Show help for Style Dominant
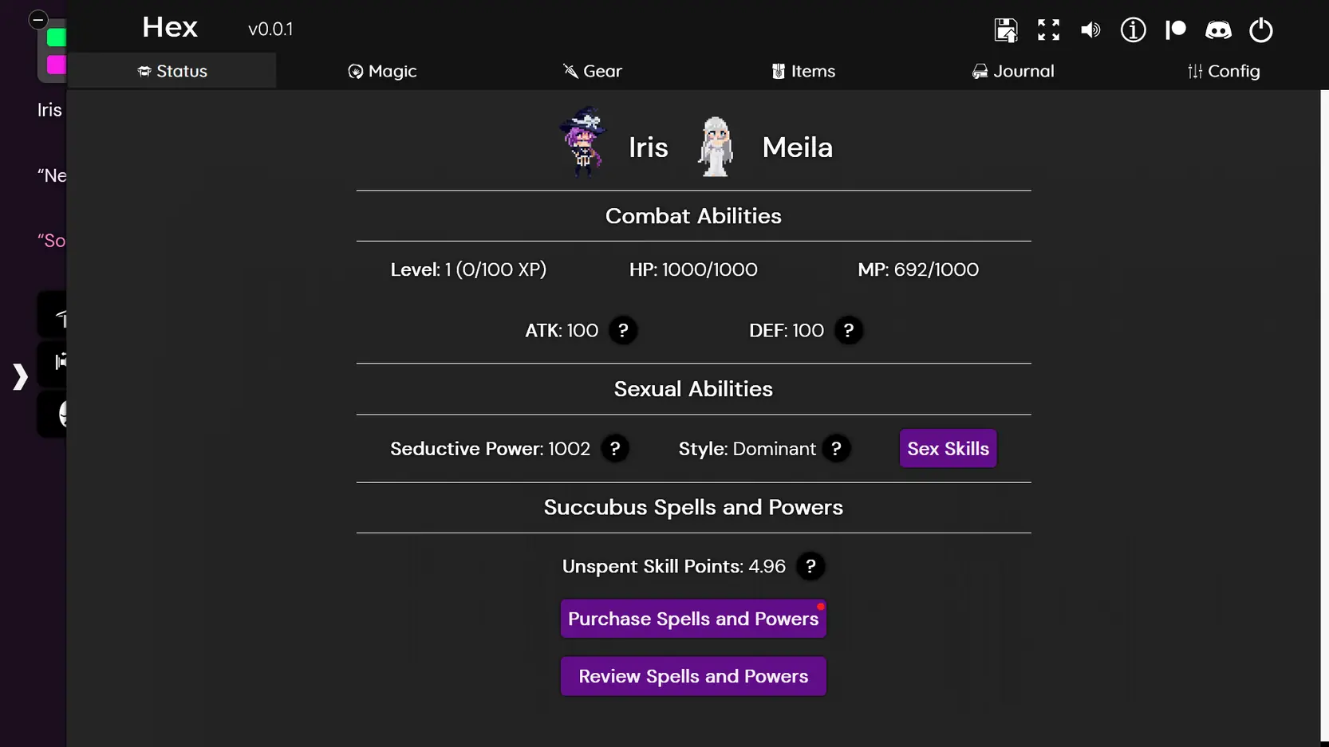This screenshot has height=747, width=1329. coord(836,449)
